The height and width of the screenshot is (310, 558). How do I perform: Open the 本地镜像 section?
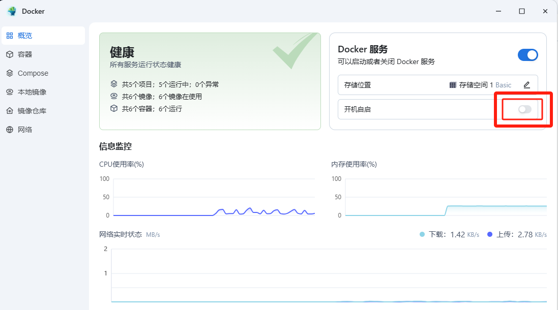(x=43, y=92)
